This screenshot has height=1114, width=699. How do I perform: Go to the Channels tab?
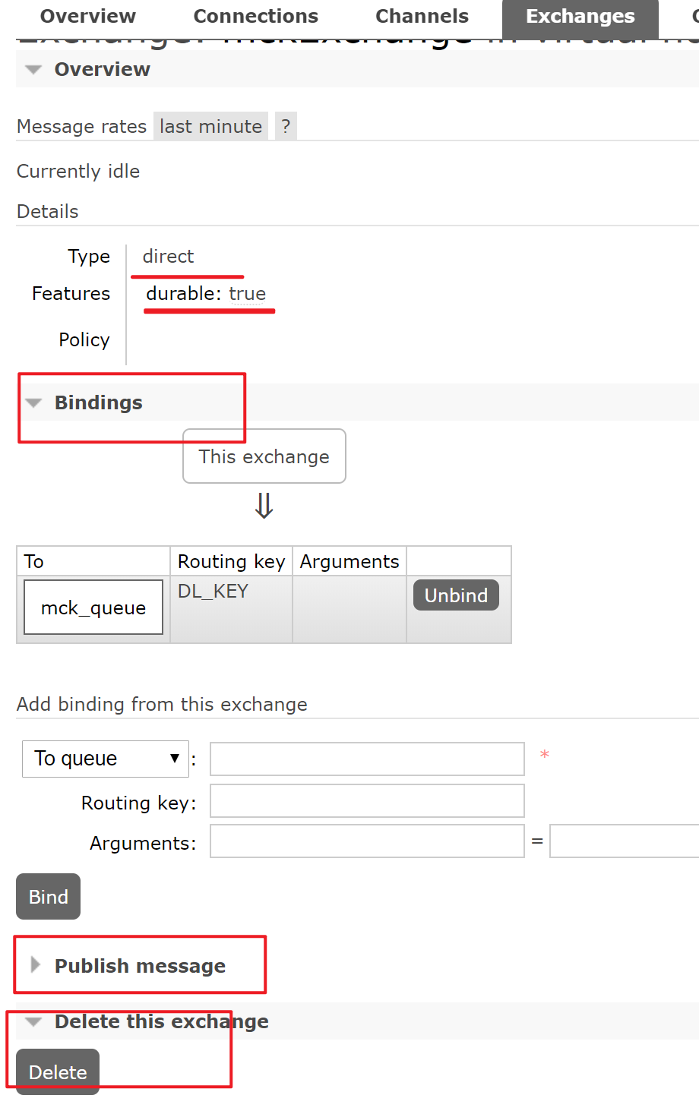pos(422,16)
